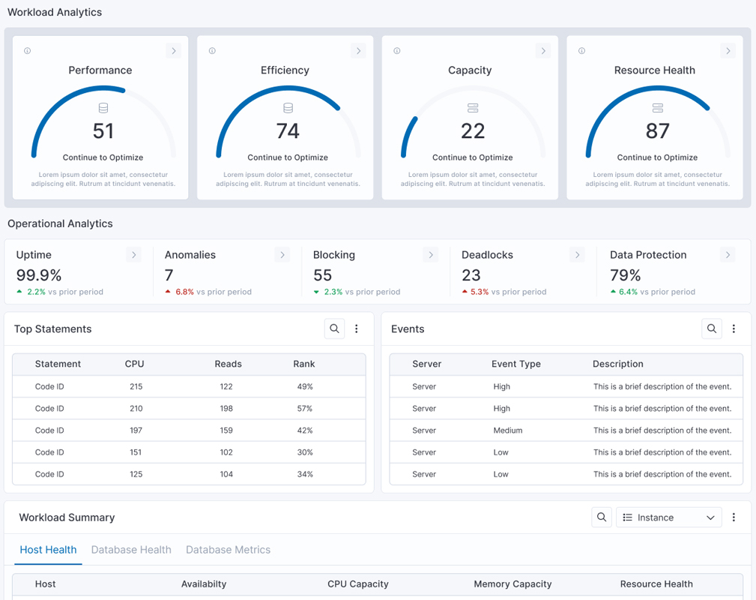Expand the Resource Health card chevron
This screenshot has height=600, width=756.
(x=728, y=51)
